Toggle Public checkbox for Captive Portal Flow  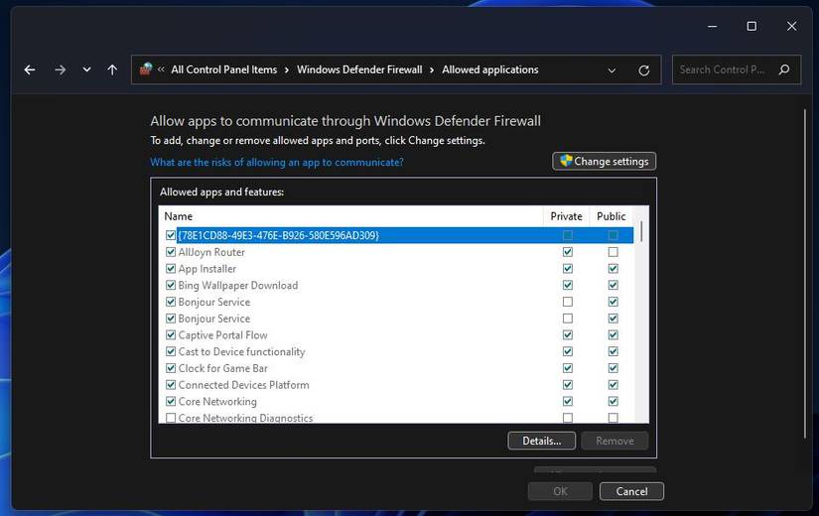[614, 335]
